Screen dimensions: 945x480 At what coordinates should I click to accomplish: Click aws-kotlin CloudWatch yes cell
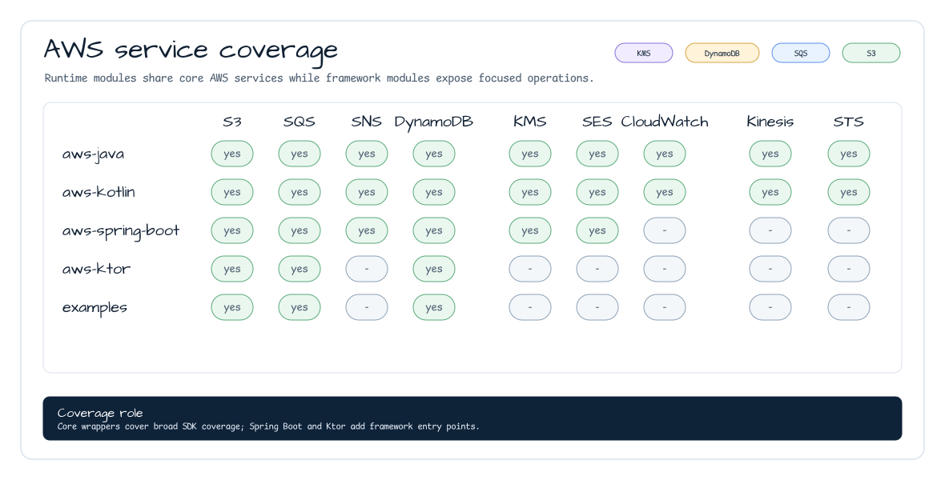(665, 192)
